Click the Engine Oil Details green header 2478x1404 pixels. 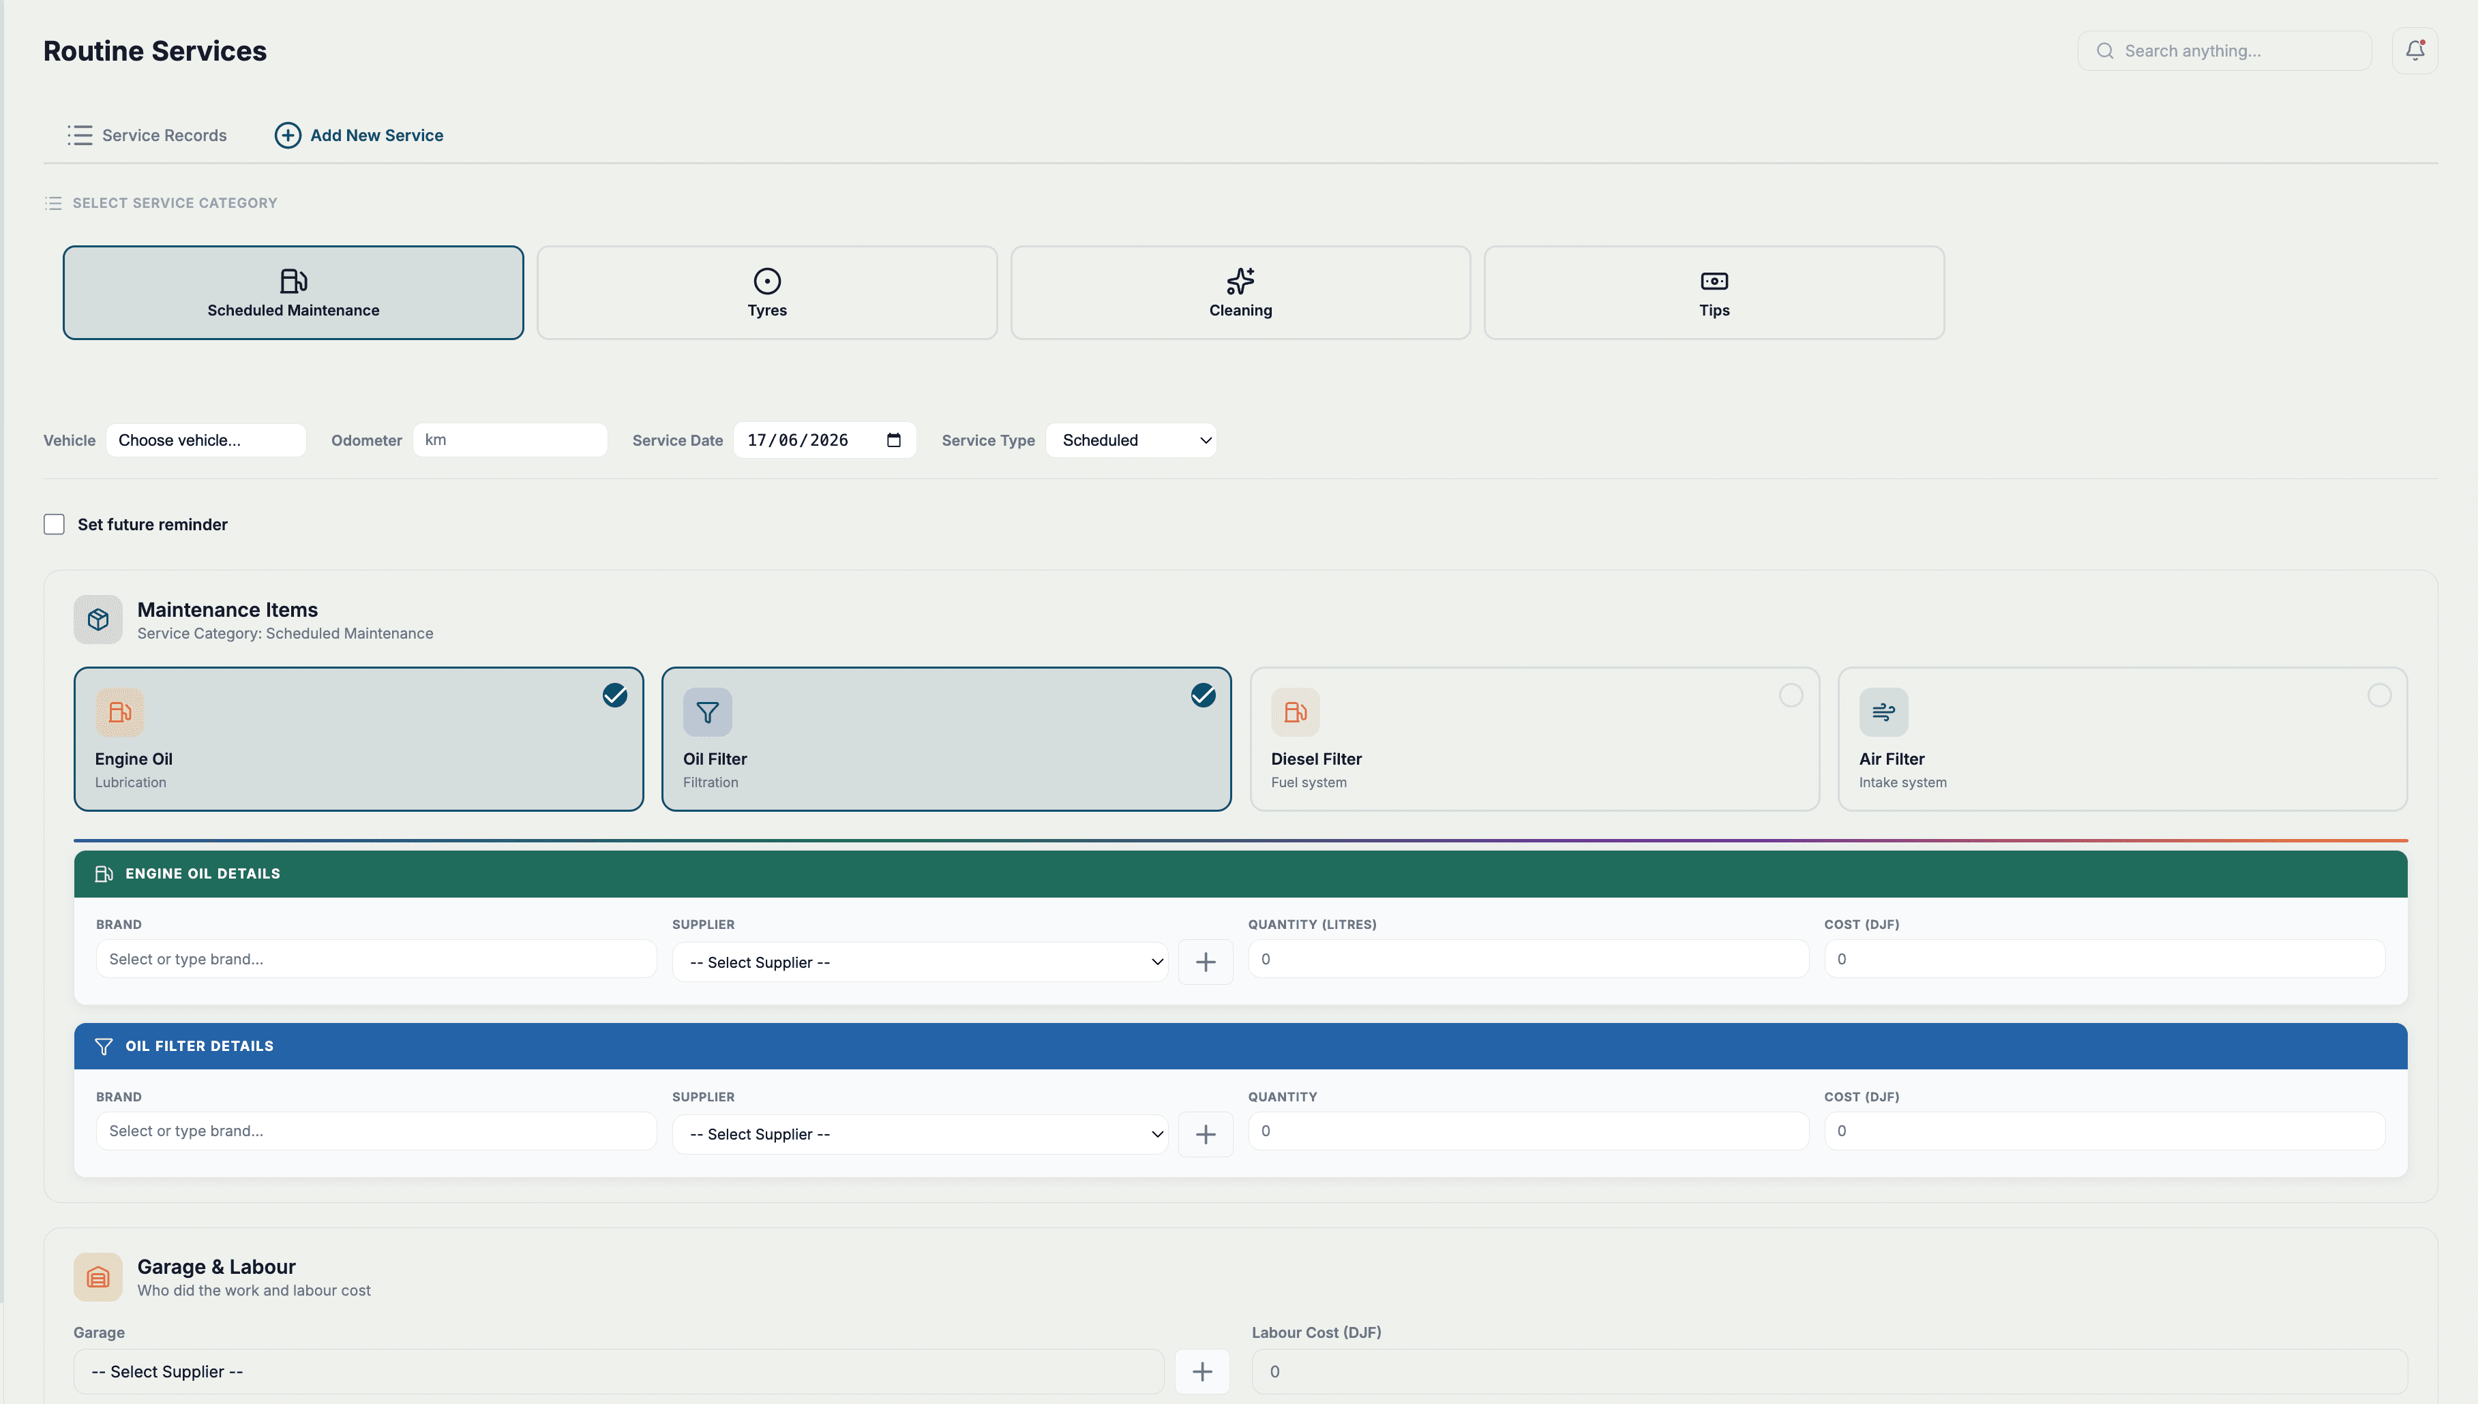pos(1240,874)
